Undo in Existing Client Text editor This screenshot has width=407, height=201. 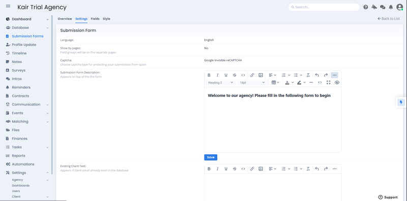pyautogui.click(x=317, y=169)
